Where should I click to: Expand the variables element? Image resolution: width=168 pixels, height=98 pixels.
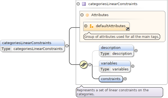133,66
